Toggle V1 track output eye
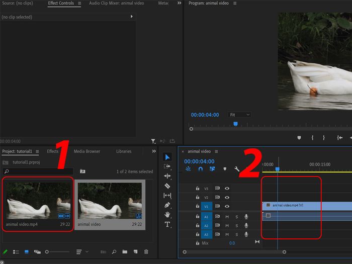 [227, 206]
